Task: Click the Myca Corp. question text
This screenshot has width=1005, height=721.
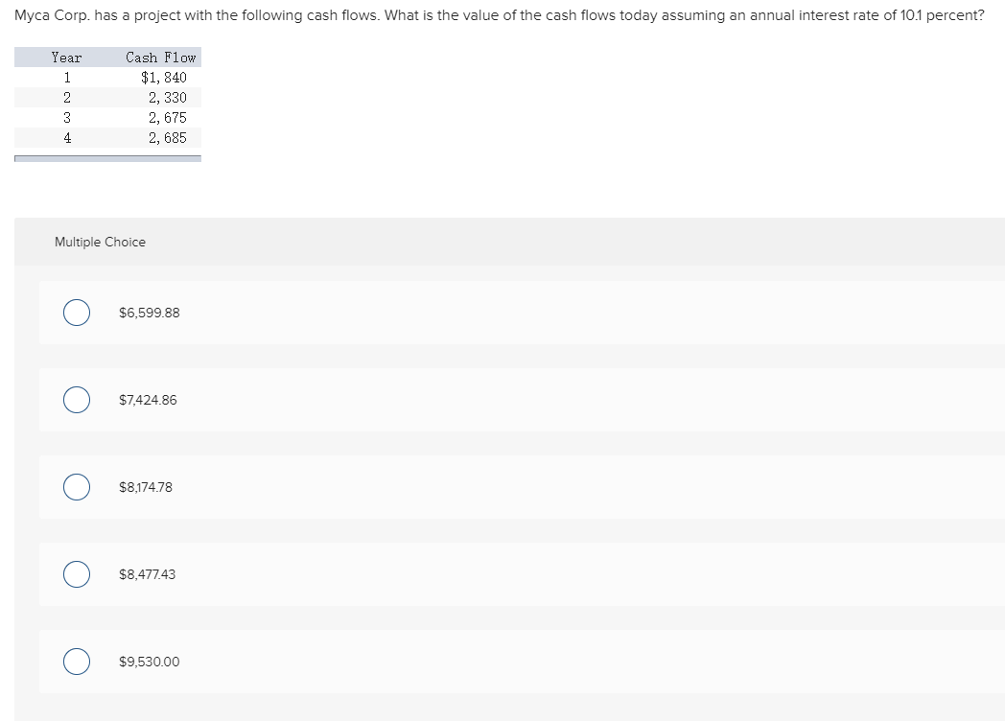Action: pos(500,15)
